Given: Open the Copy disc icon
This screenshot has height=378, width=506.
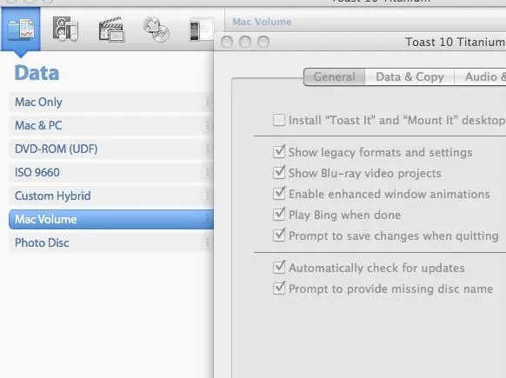Looking at the screenshot, I should pyautogui.click(x=156, y=30).
